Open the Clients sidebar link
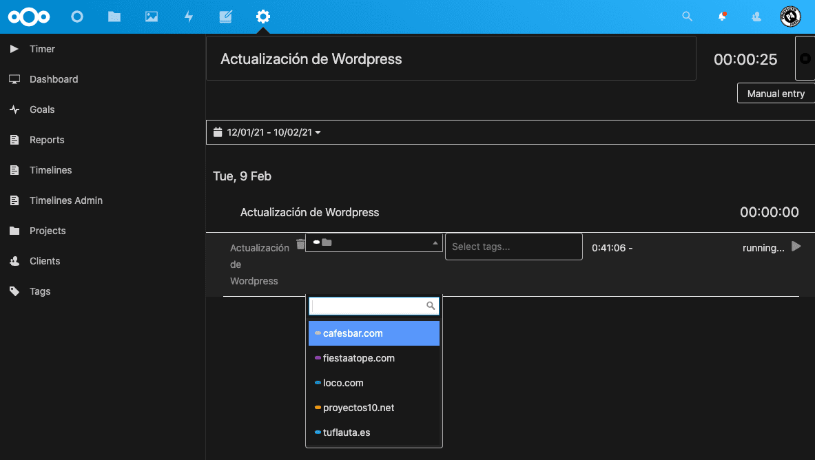This screenshot has width=815, height=460. click(x=45, y=261)
